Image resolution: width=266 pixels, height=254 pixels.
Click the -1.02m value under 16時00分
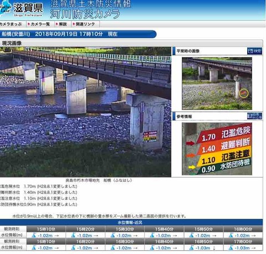click(242, 236)
